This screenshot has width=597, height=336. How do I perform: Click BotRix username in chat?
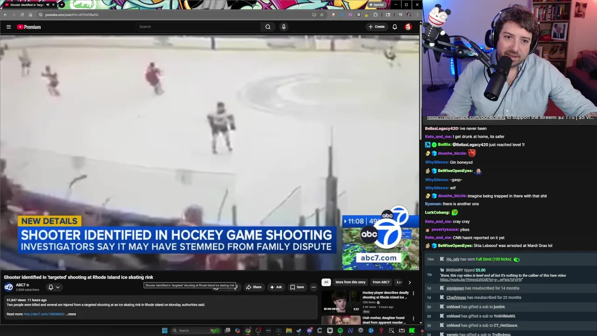pyautogui.click(x=444, y=145)
